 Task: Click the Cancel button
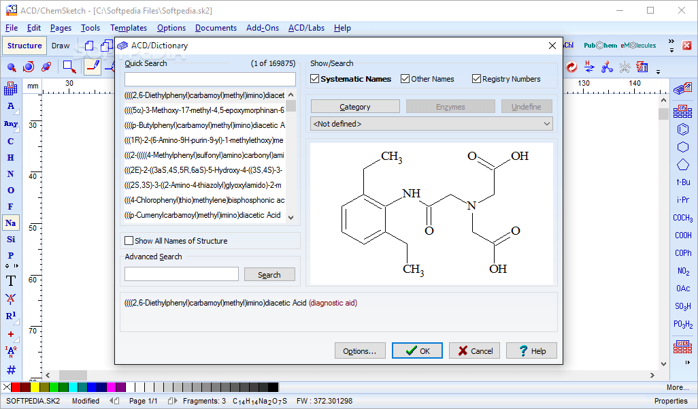(475, 350)
